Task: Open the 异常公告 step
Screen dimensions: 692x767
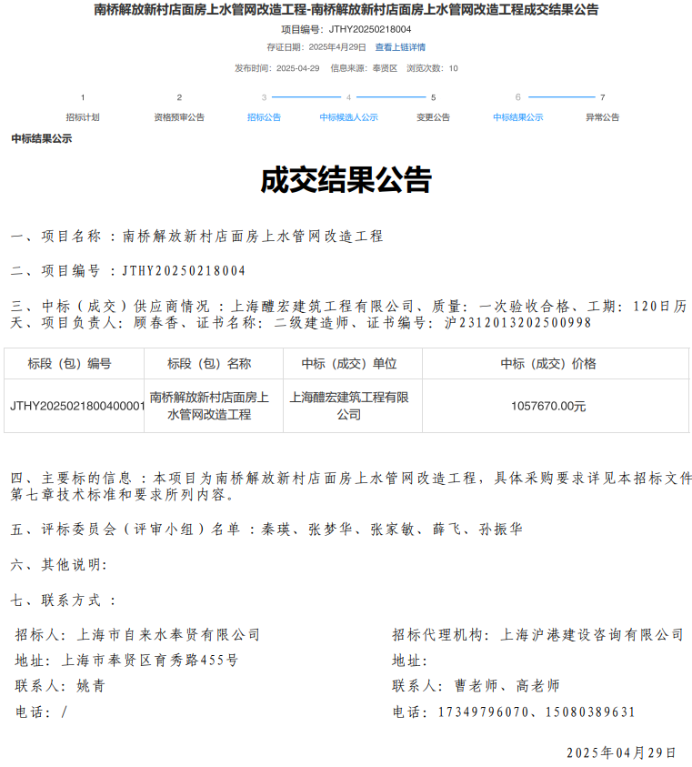Action: tap(602, 117)
